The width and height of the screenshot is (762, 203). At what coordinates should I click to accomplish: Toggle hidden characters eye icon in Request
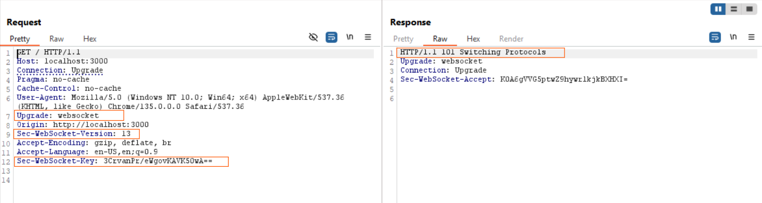pos(313,37)
